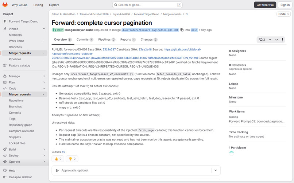The height and width of the screenshot is (183, 294).
Task: Open bryandube836 breadcrumb
Action: click(x=121, y=14)
